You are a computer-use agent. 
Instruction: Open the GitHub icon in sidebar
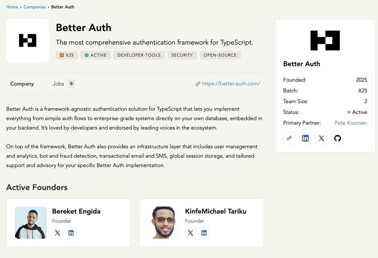(x=337, y=138)
